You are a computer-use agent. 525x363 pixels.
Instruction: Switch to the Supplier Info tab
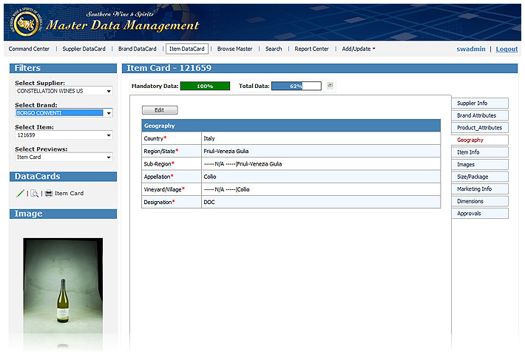coord(480,104)
